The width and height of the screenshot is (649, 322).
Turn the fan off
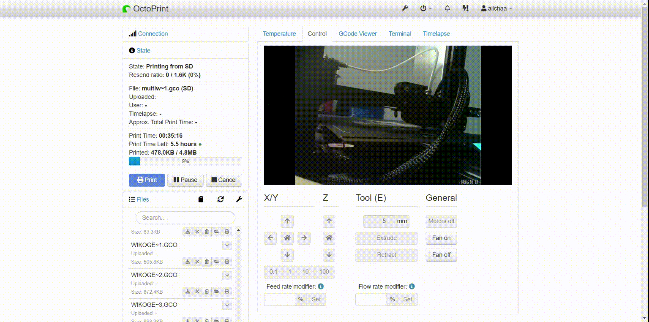441,255
